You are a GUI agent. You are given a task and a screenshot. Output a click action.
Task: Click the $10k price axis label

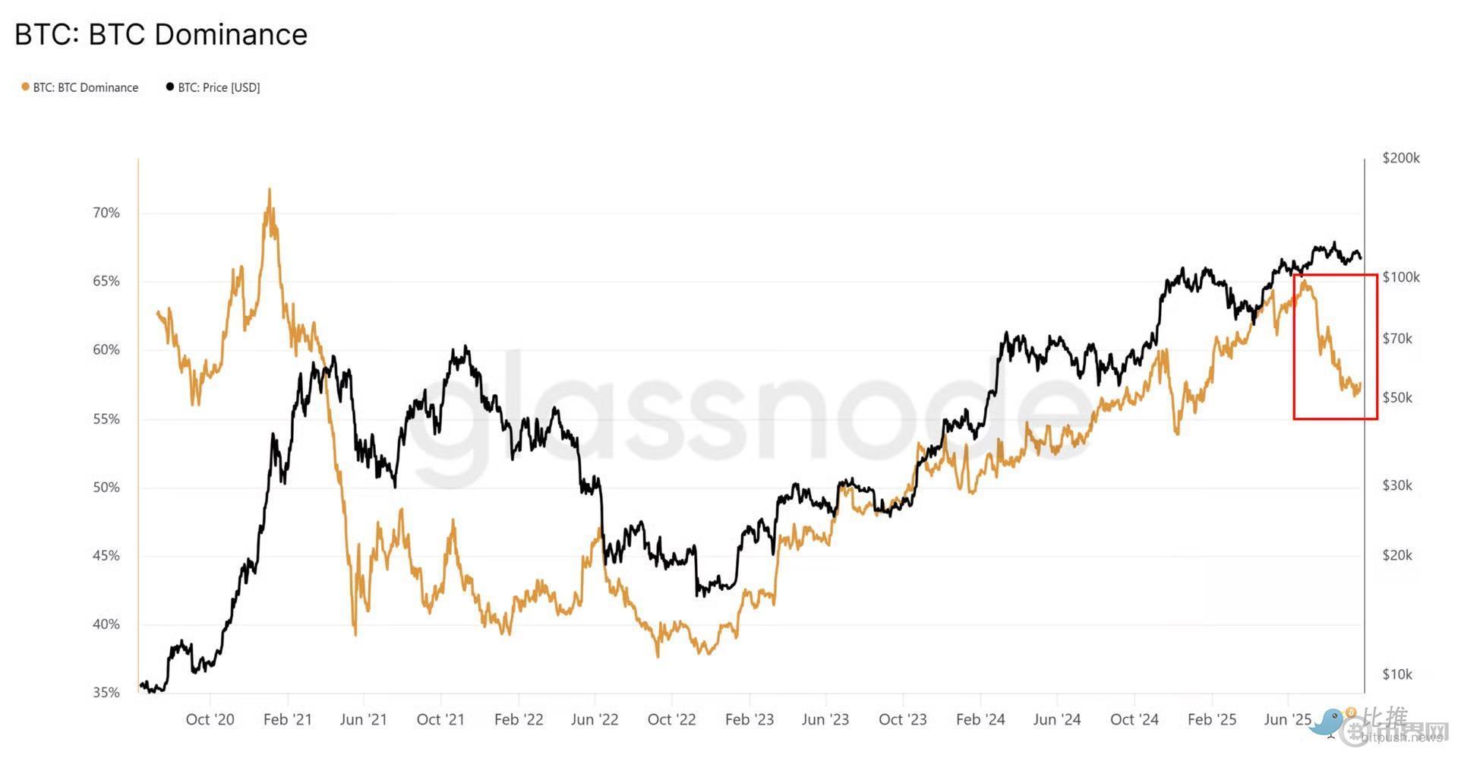pyautogui.click(x=1396, y=674)
